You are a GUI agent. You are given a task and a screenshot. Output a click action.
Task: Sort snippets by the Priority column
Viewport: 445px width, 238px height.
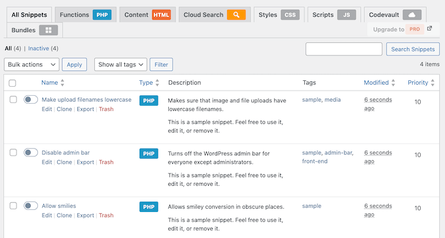pyautogui.click(x=418, y=83)
